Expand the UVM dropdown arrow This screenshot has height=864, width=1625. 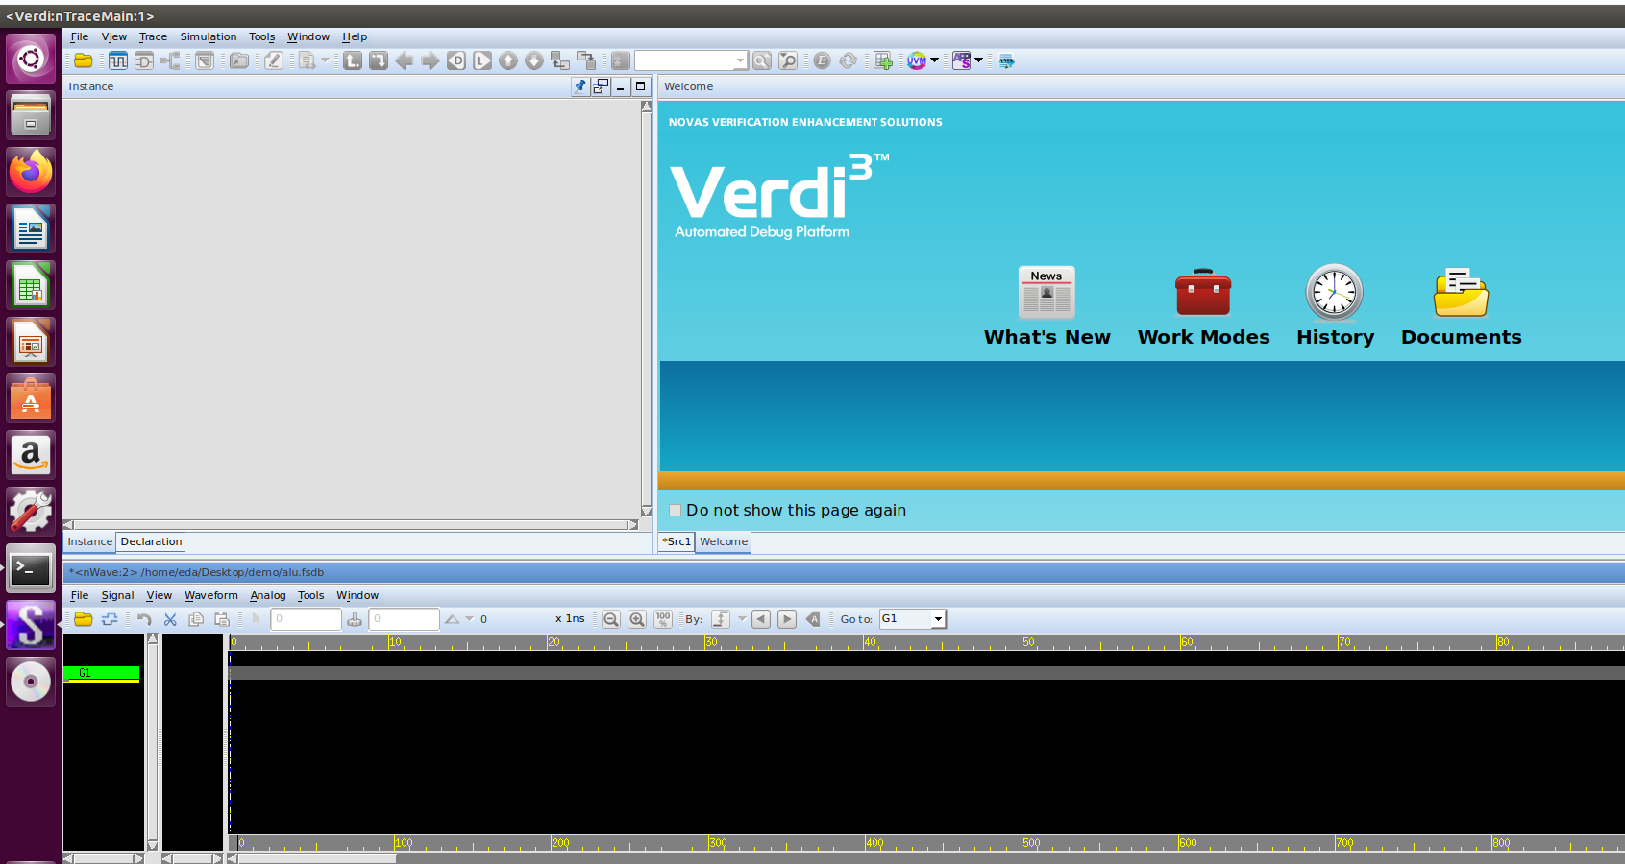click(935, 60)
